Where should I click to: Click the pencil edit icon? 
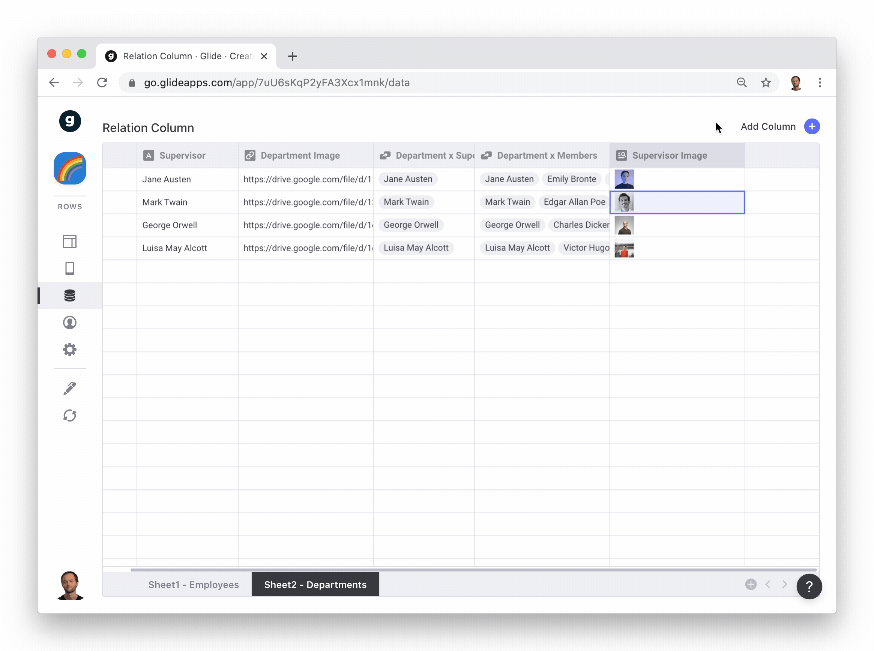pyautogui.click(x=70, y=388)
